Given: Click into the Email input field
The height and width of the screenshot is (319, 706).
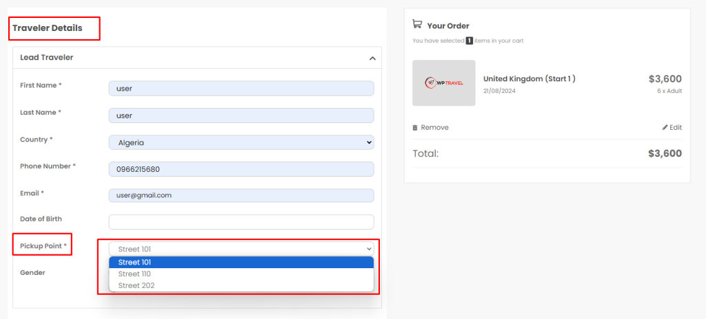Looking at the screenshot, I should click(x=241, y=195).
